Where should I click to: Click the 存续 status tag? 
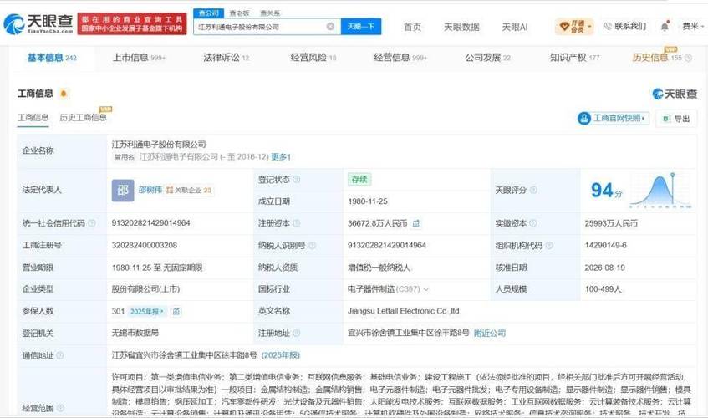(359, 179)
